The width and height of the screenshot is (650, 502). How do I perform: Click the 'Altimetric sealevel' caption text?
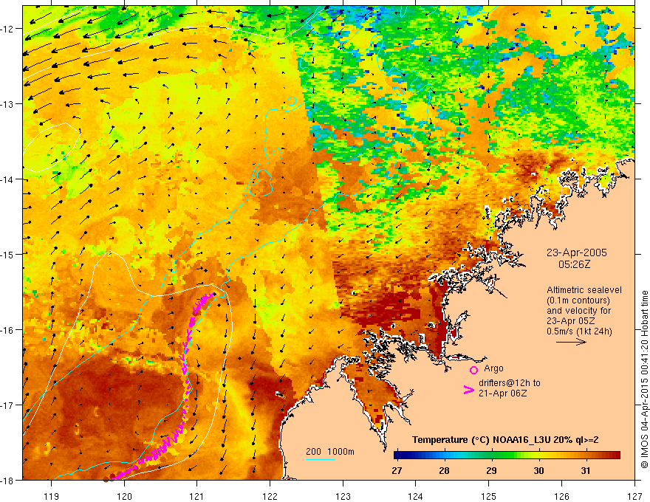coord(584,290)
